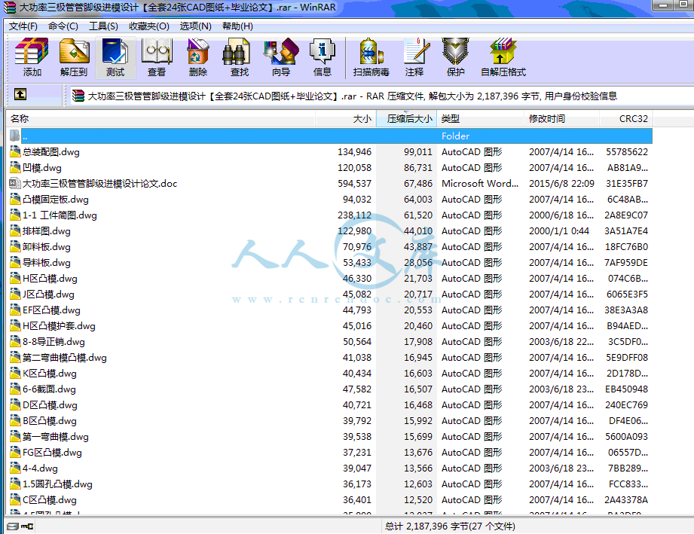The width and height of the screenshot is (694, 534).
Task: Sort by the CRC32 column header
Action: pyautogui.click(x=626, y=118)
